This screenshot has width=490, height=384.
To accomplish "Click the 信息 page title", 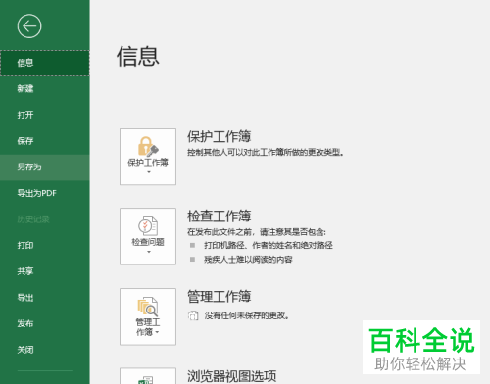I will (138, 56).
